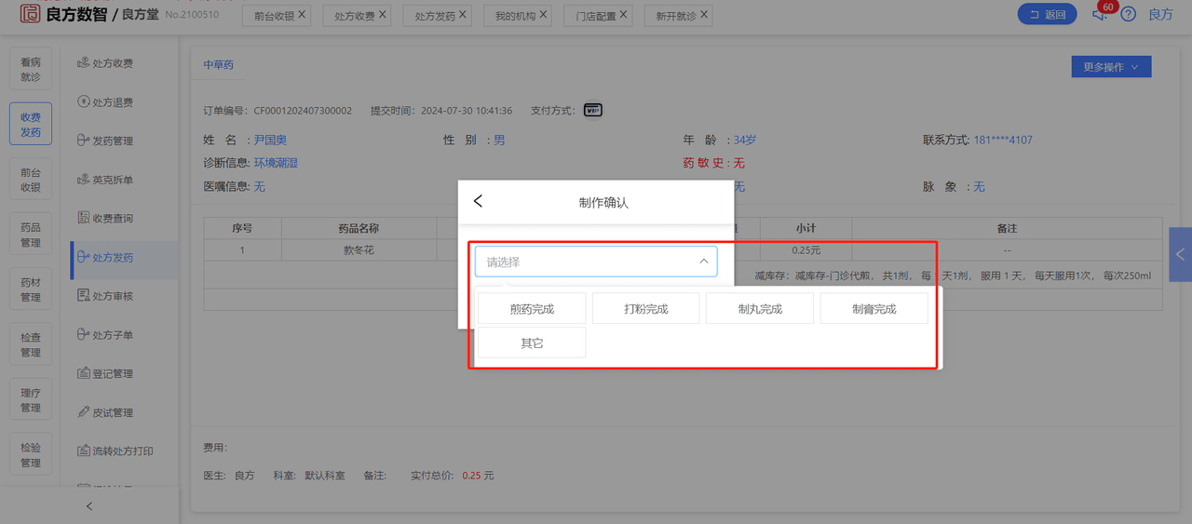The width and height of the screenshot is (1192, 524).
Task: Open the 请选择 dropdown in 制作确认
Action: (x=596, y=262)
